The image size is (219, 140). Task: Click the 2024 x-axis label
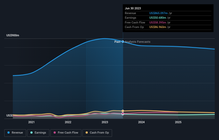[141, 122]
